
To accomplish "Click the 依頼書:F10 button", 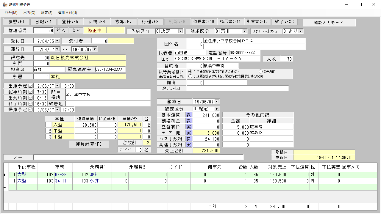I will coord(204,22).
